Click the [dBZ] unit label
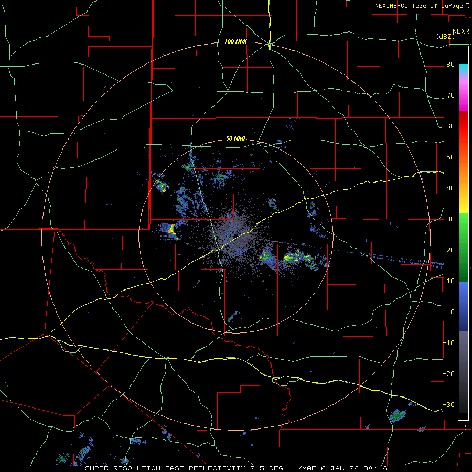 [x=445, y=37]
